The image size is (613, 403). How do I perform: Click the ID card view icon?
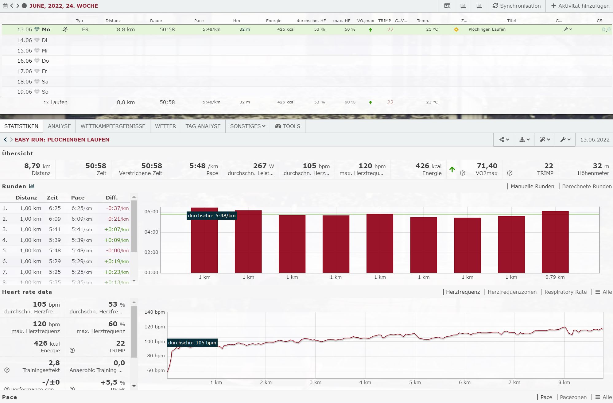pyautogui.click(x=447, y=6)
